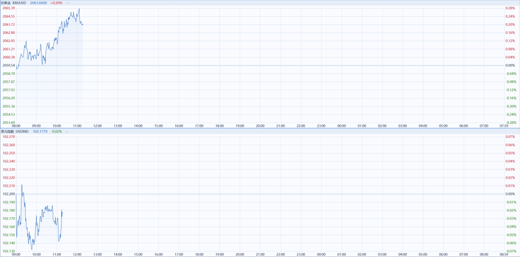Click the 0.12% percent axis label
Image resolution: width=520 pixels, height=257 pixels.
[510, 41]
